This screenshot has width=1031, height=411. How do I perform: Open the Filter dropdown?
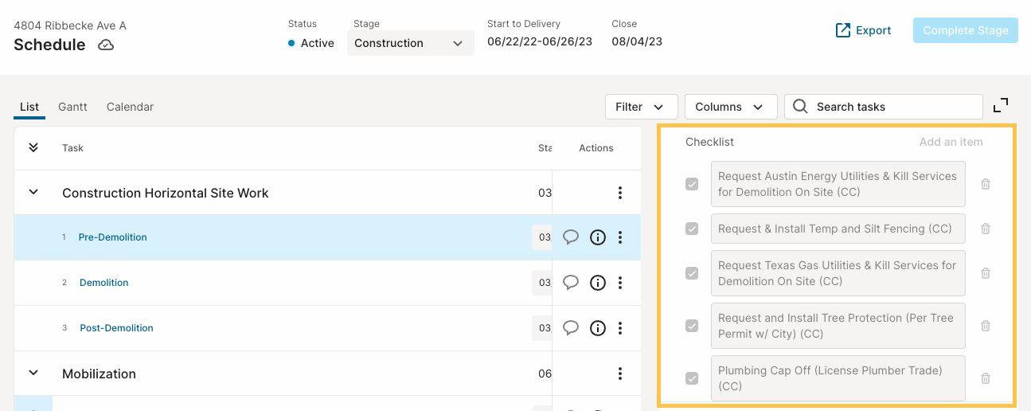click(641, 107)
